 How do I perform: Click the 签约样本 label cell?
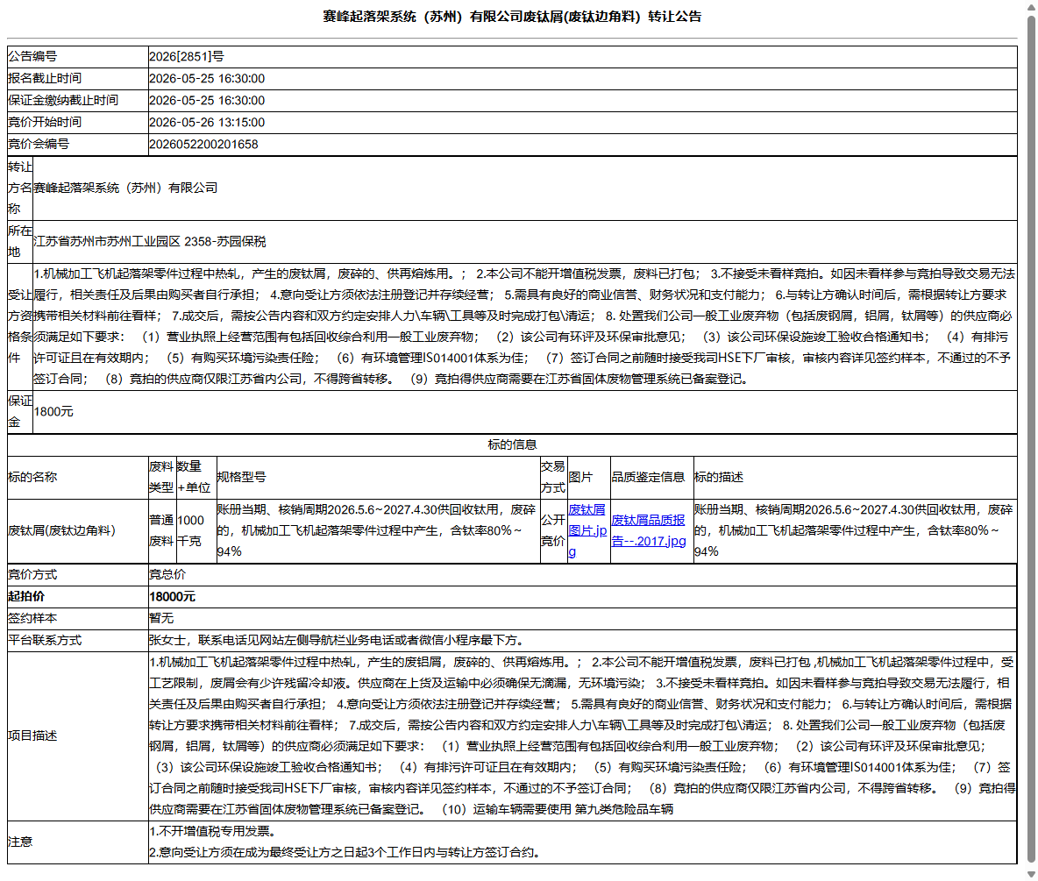(77, 618)
